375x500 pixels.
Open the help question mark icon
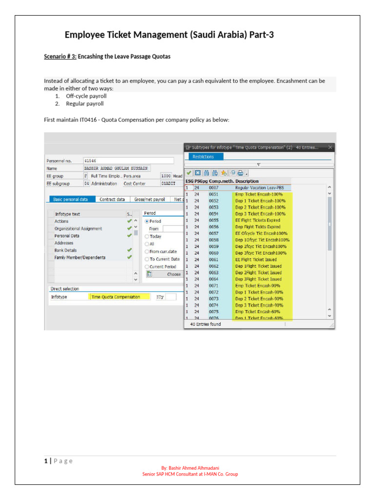(x=232, y=173)
